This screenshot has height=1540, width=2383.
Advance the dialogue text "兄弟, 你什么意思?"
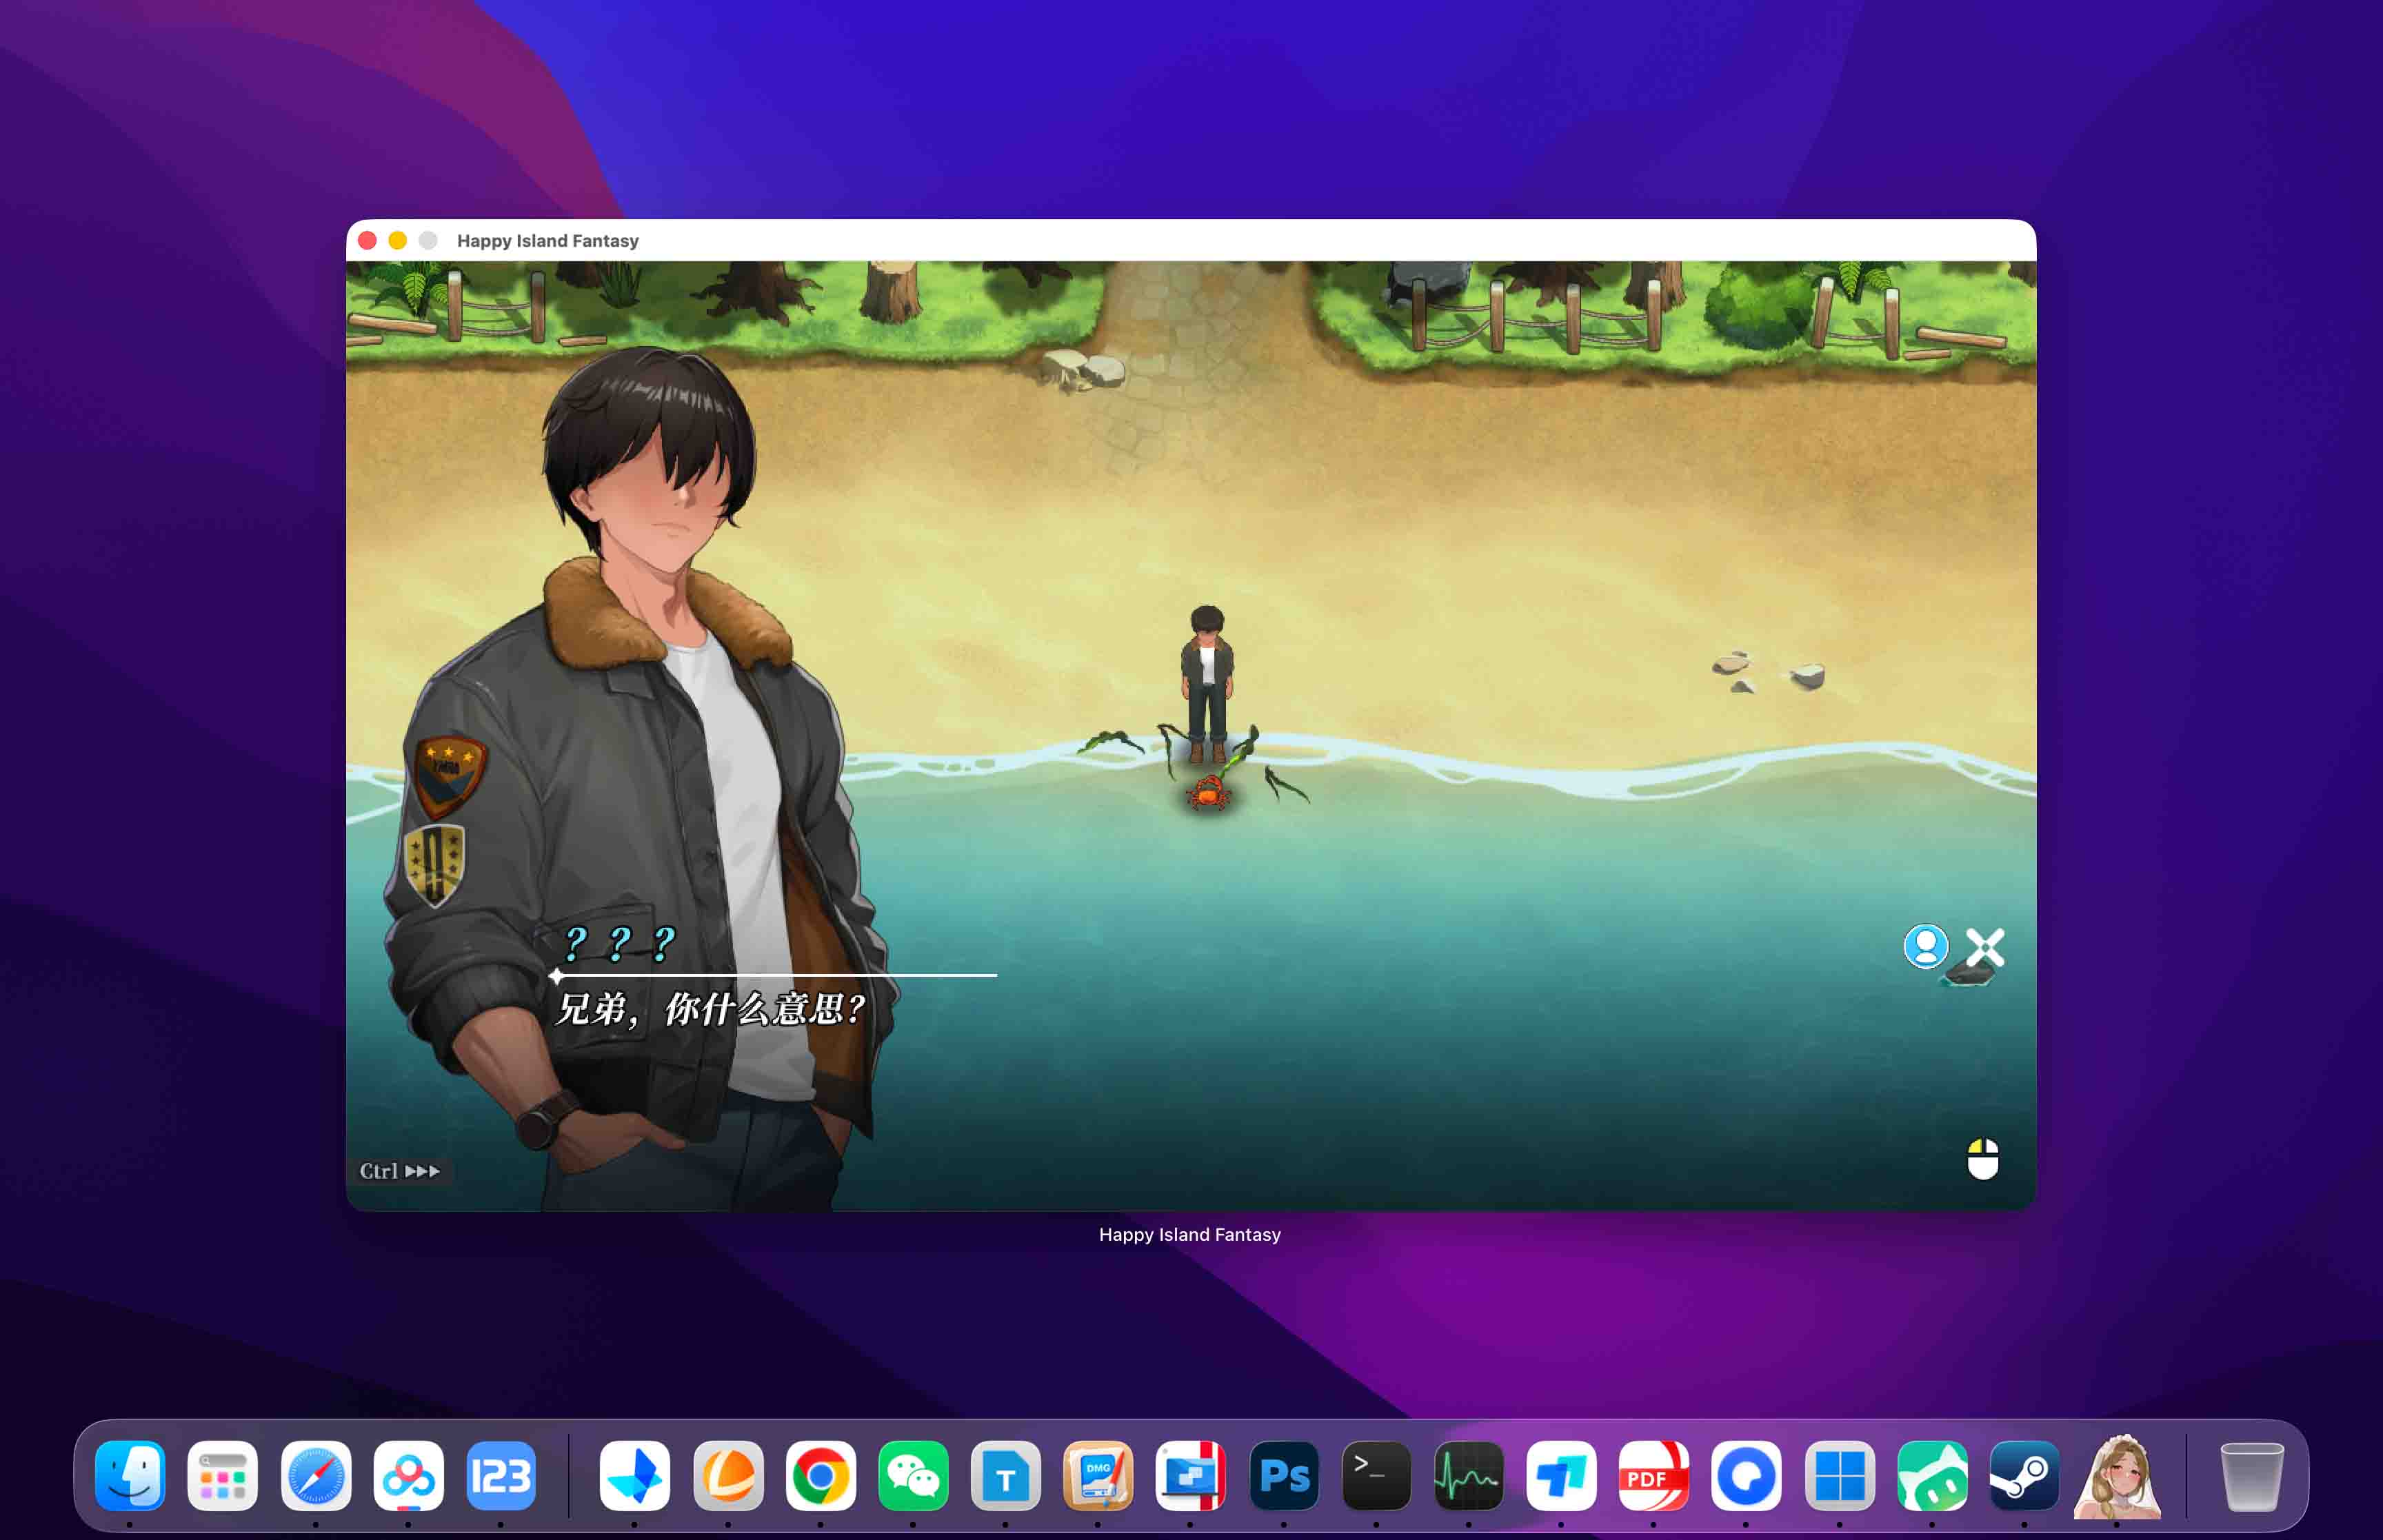(710, 1009)
